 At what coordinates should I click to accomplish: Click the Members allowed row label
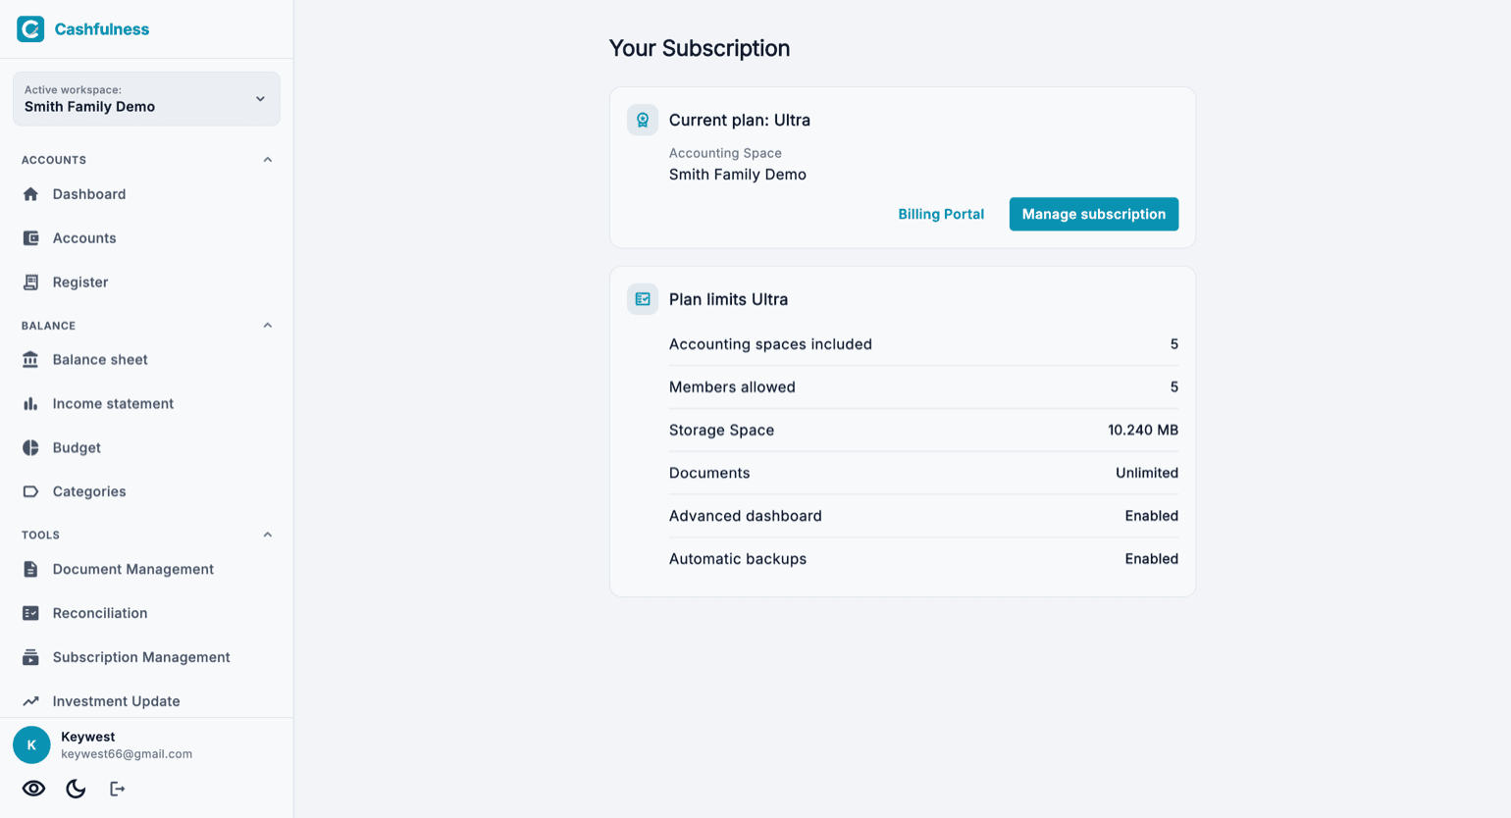pyautogui.click(x=732, y=387)
